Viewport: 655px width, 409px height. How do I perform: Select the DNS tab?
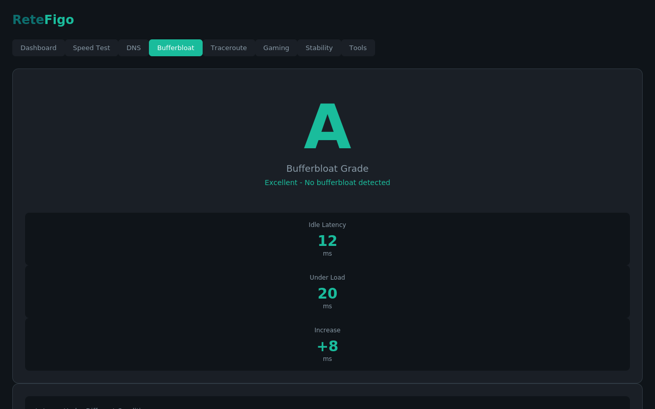point(133,48)
